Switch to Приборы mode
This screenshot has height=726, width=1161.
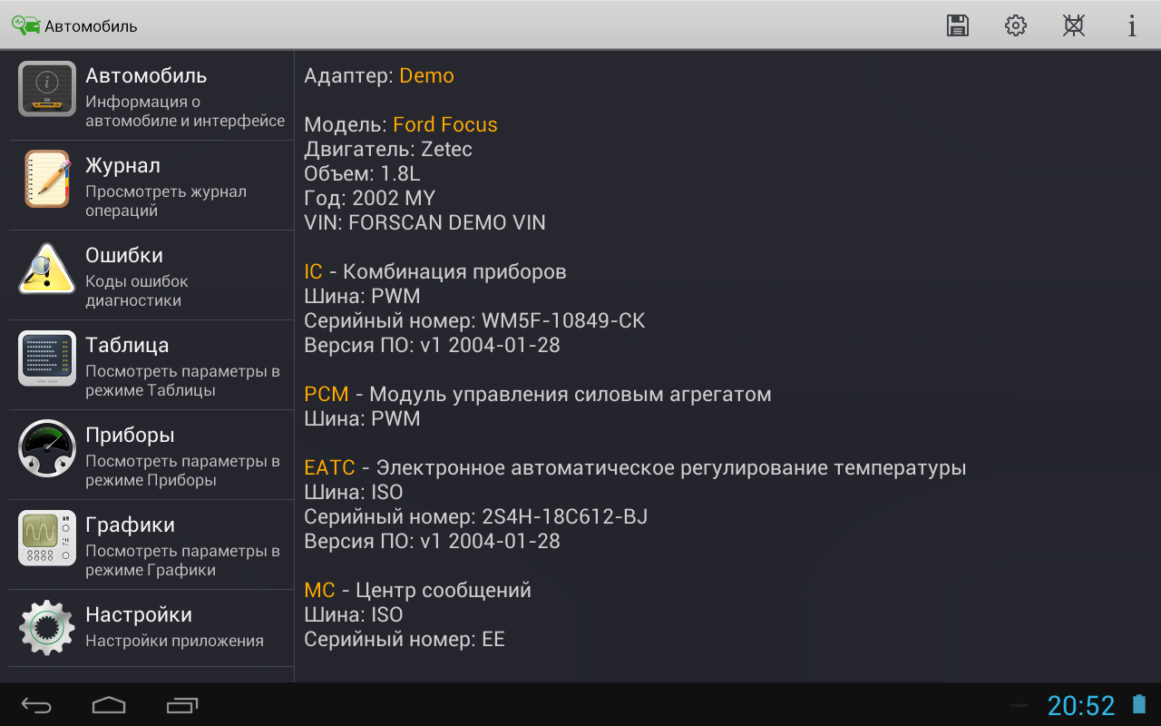tap(151, 455)
